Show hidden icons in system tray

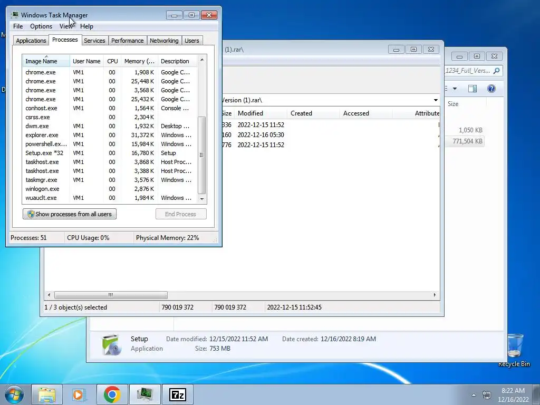[x=474, y=395]
